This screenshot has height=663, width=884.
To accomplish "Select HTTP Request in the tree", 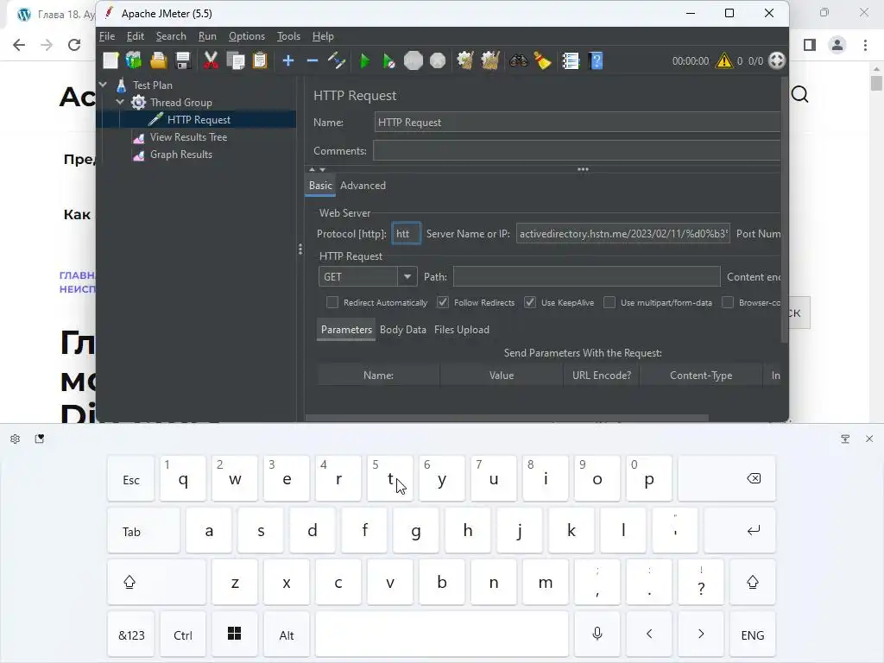I will 199,119.
